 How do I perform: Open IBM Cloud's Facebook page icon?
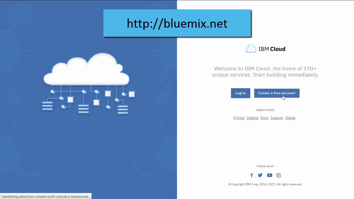252,175
